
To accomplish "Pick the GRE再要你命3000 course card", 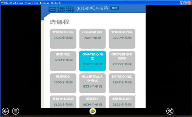I will click(x=122, y=61).
